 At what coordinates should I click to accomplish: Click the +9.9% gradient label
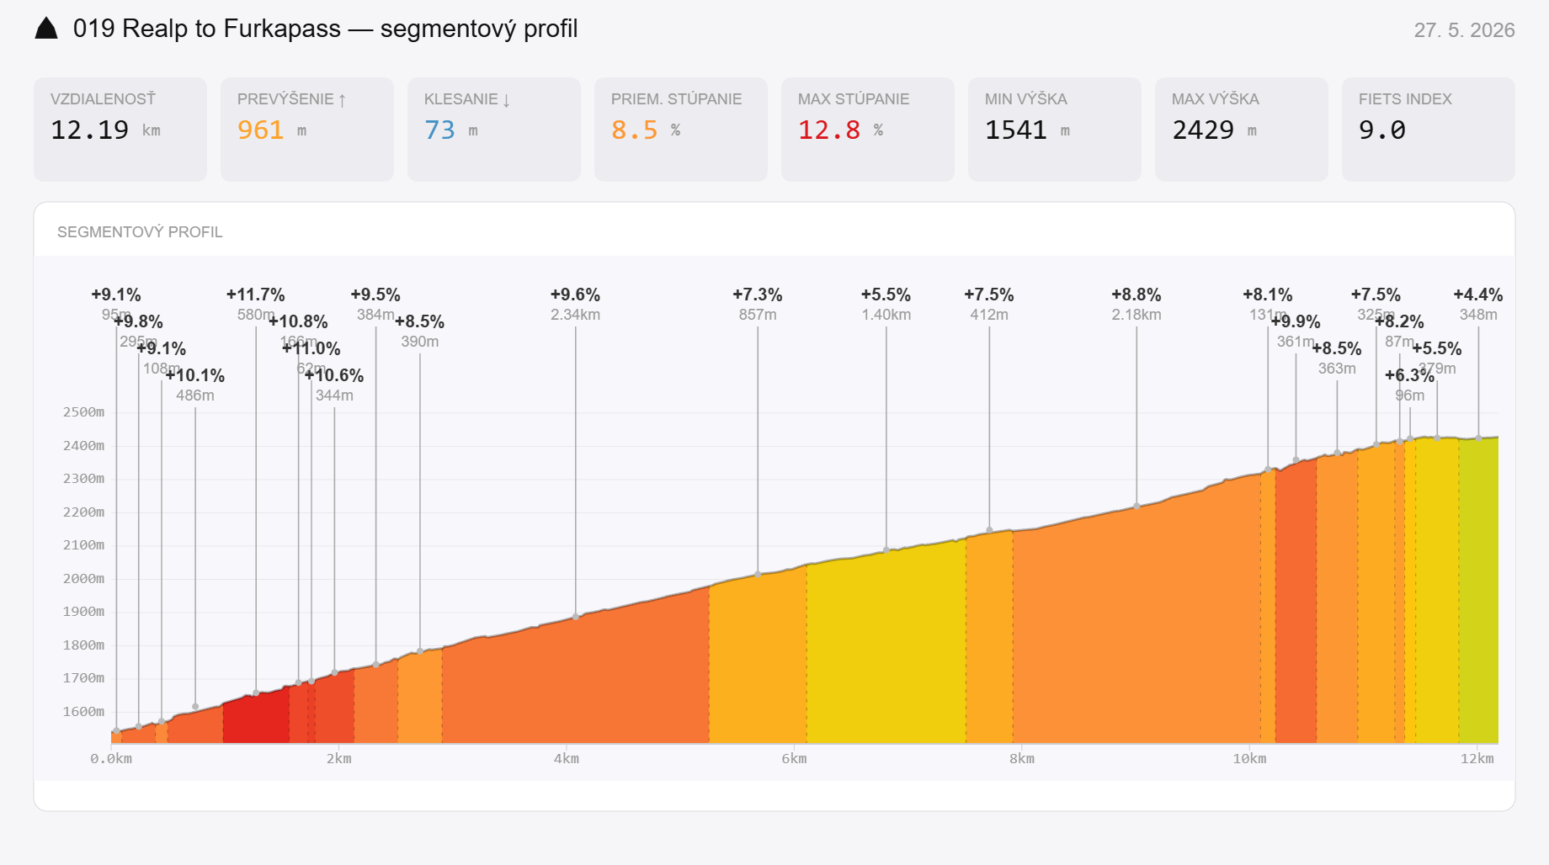1296,321
